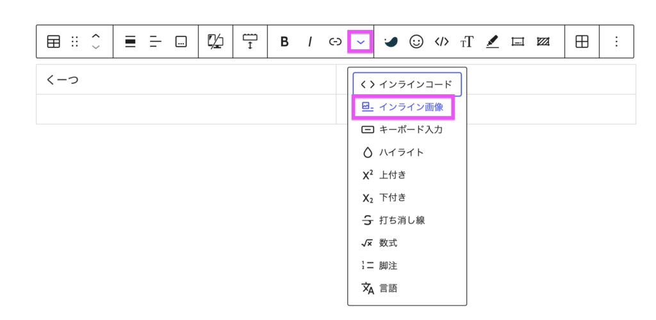Click the empty cell below くーつ

[186, 109]
